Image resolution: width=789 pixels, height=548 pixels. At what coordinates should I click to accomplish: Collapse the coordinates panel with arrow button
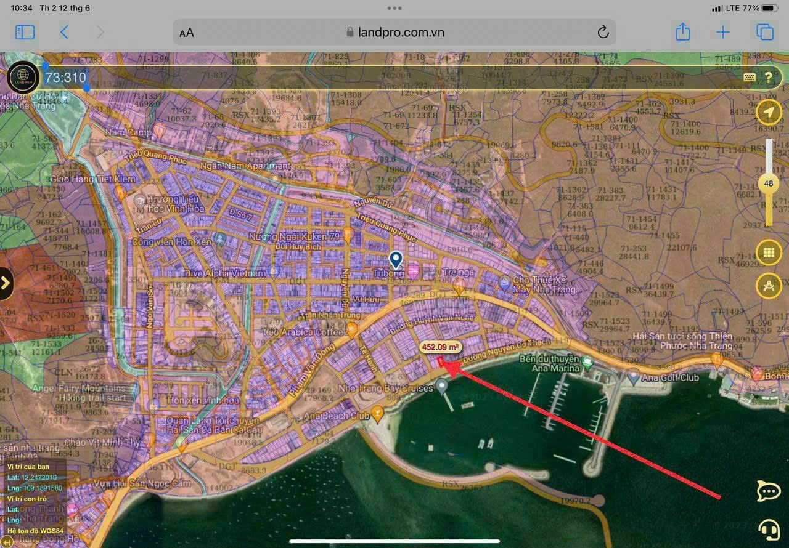(8, 542)
